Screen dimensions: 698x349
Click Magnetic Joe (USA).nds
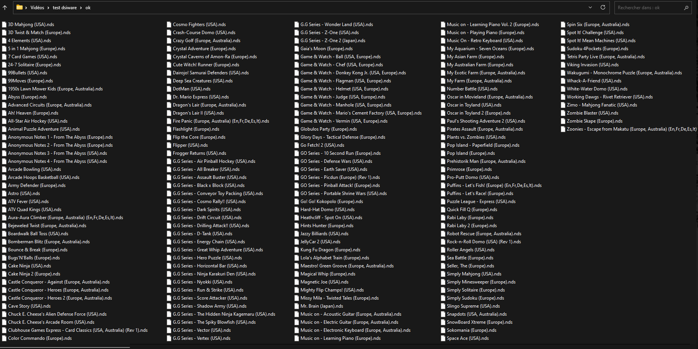pos(325,282)
